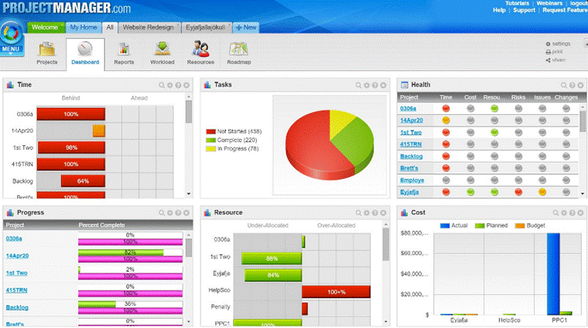This screenshot has width=588, height=328.
Task: Click the Backlog 64% behind bar
Action: (x=83, y=181)
